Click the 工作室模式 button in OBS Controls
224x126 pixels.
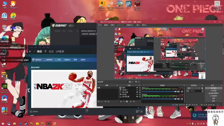point(213,96)
